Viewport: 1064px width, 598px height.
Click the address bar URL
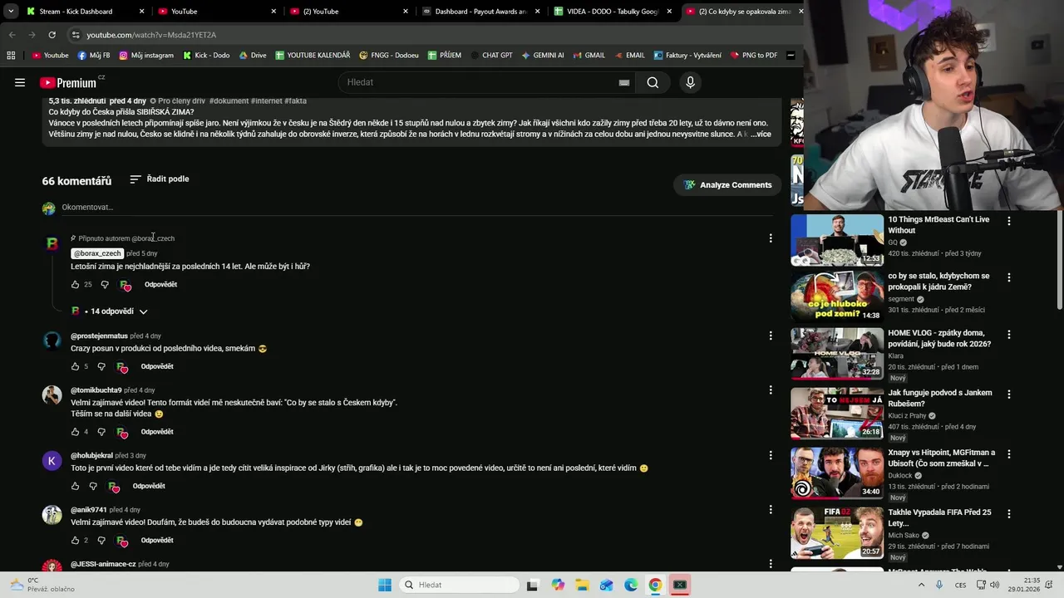tap(151, 35)
